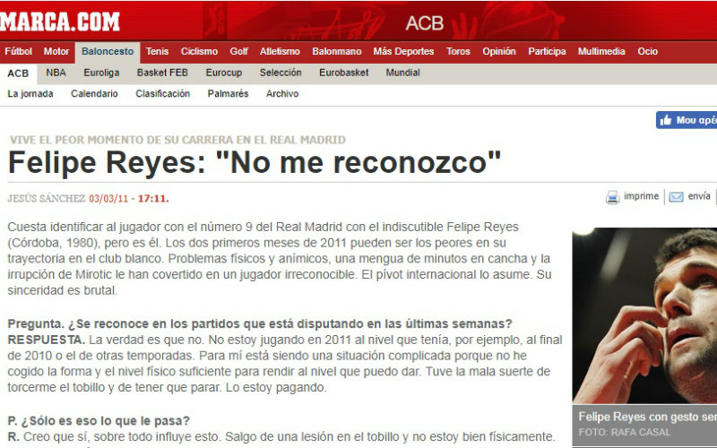Switch to the NBA sub-tab
The height and width of the screenshot is (448, 717).
[x=56, y=73]
